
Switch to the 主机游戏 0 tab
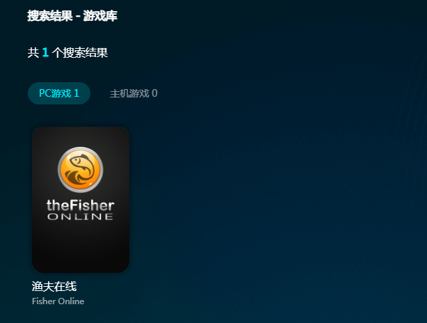134,93
